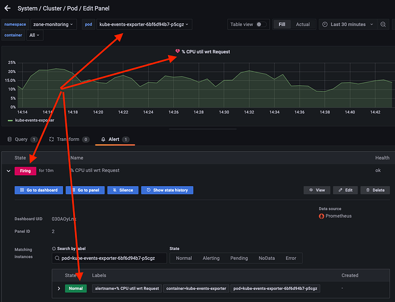Screen dimensions: 395x302
Task: Switch to the Transform tab
Action: [x=69, y=140]
